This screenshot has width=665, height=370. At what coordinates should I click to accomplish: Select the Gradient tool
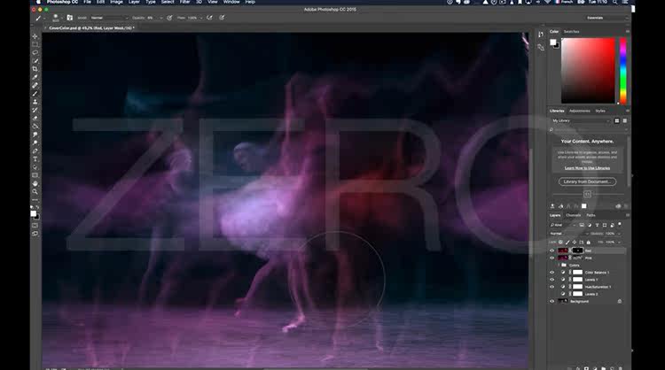(35, 127)
